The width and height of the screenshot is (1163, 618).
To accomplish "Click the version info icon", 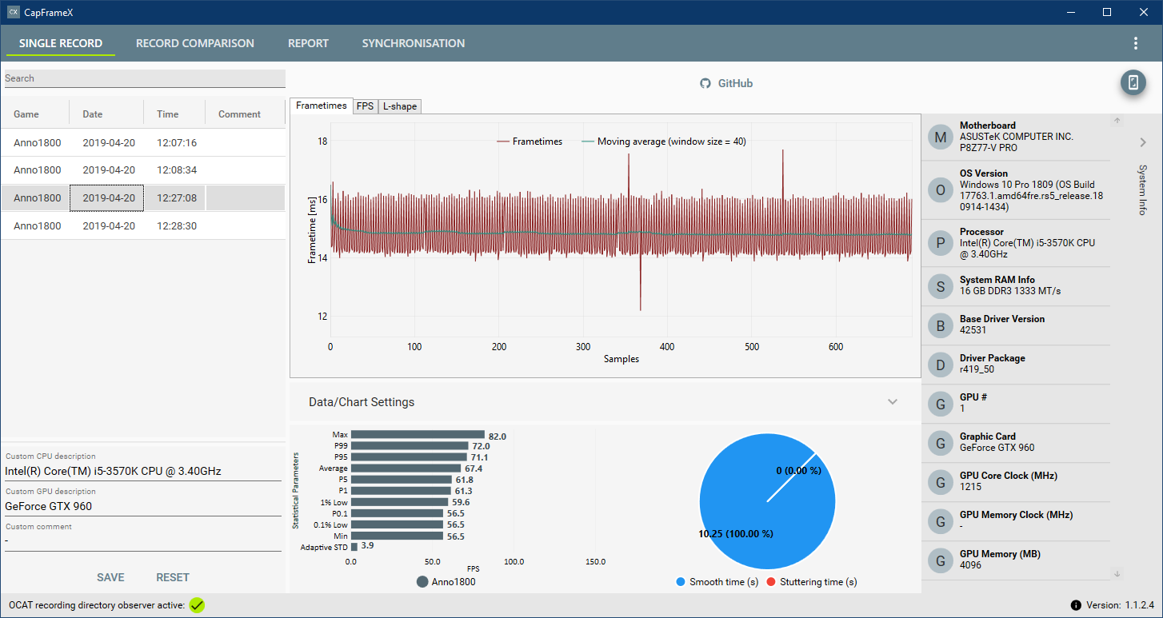I will 1076,605.
